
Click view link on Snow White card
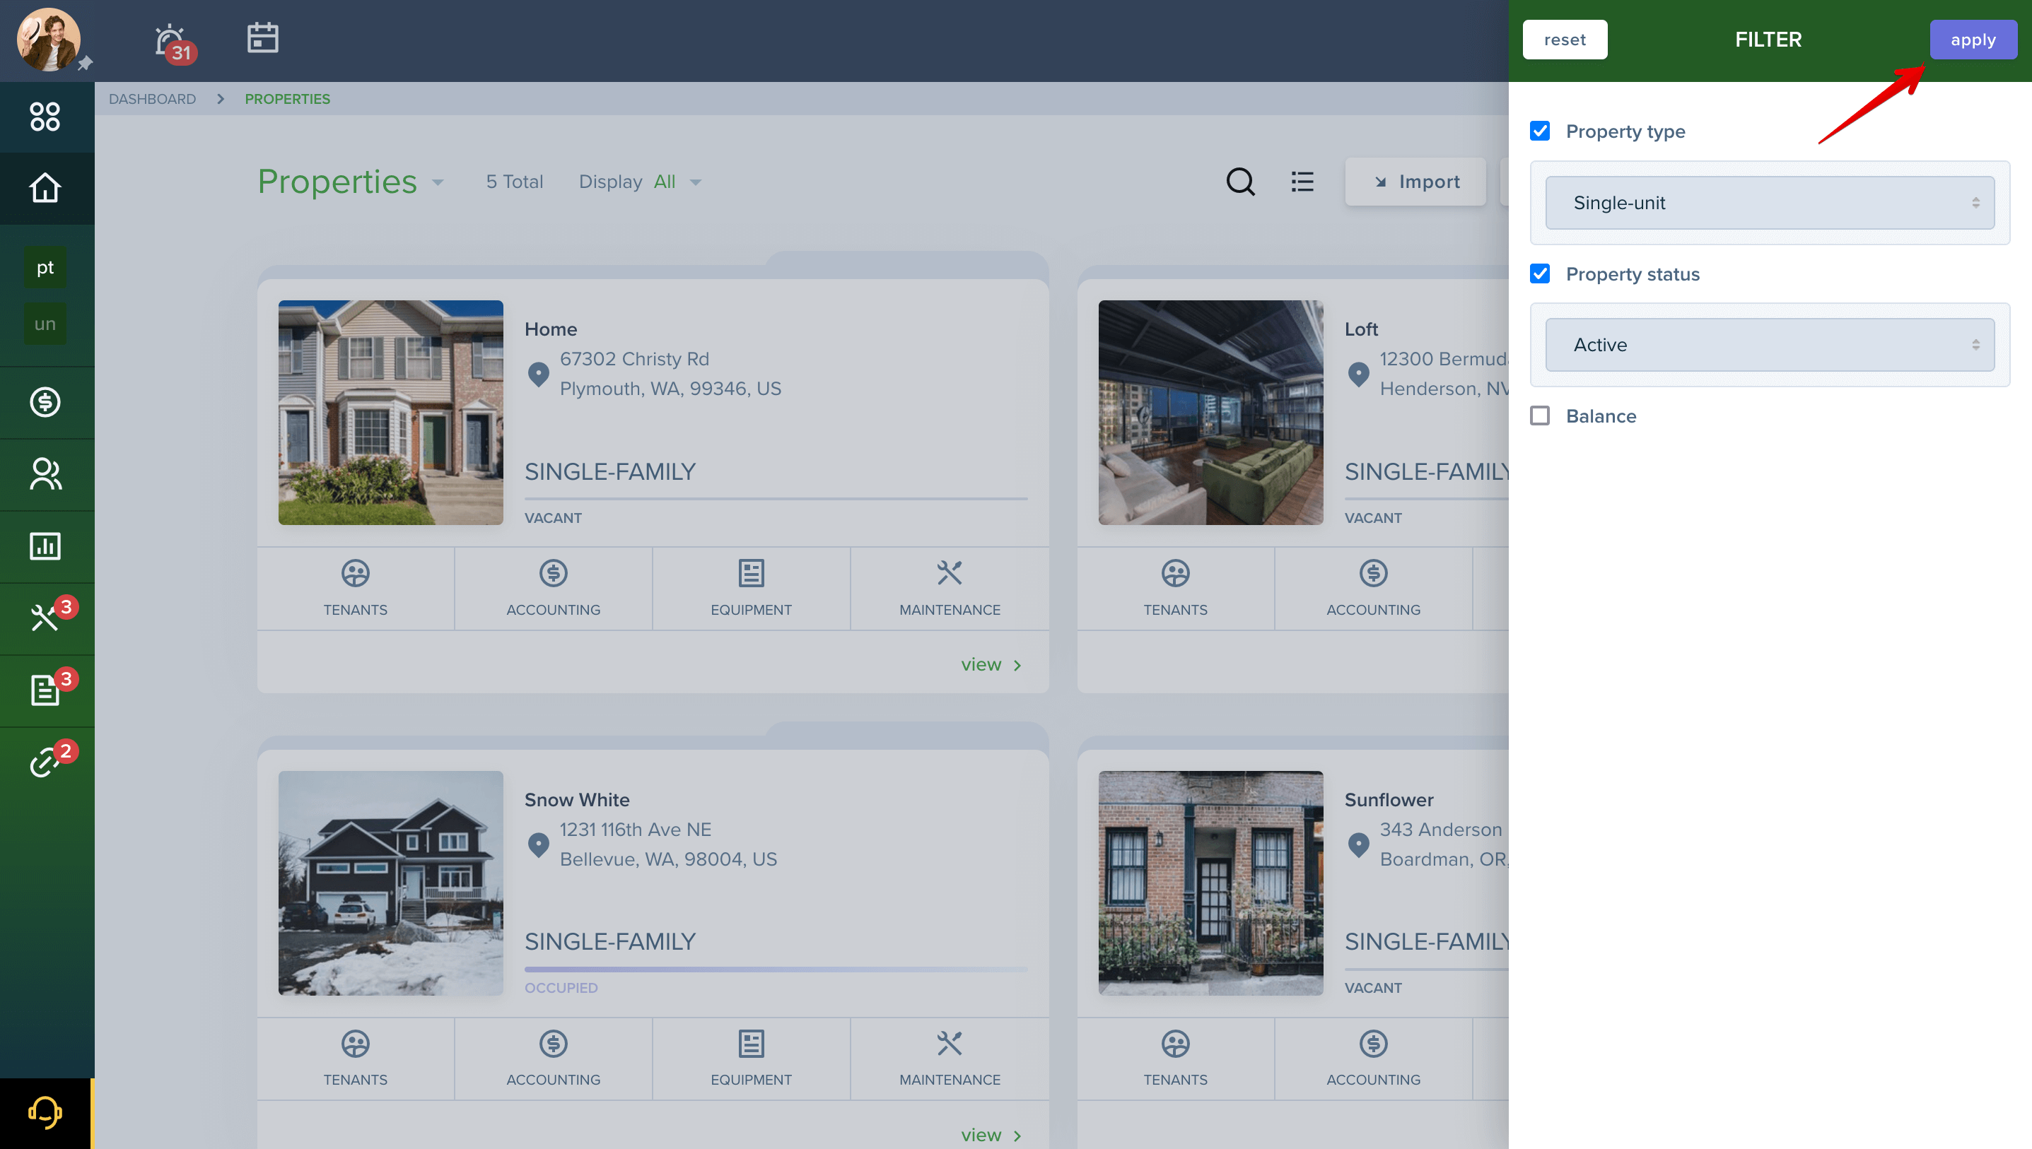[x=991, y=1135]
